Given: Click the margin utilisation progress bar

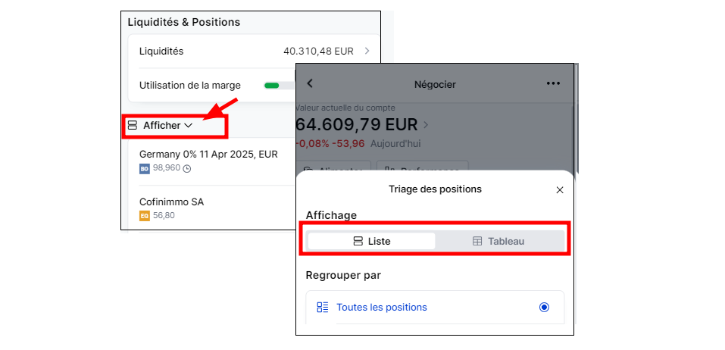Looking at the screenshot, I should coord(279,86).
